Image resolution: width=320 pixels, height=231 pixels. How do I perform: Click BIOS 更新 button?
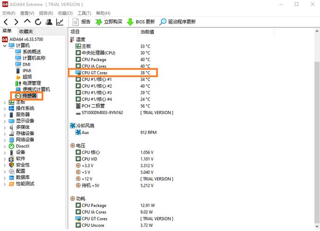coord(141,22)
